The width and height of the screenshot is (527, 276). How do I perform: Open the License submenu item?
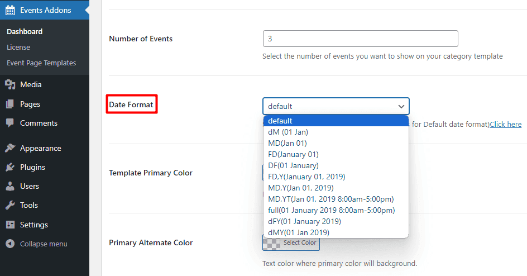[18, 47]
